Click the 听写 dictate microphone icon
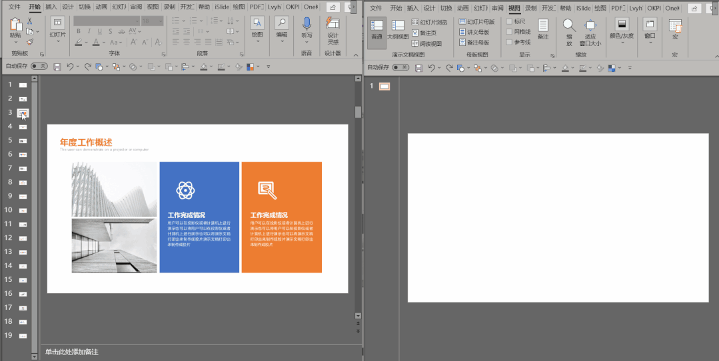This screenshot has height=361, width=719. coord(307,24)
